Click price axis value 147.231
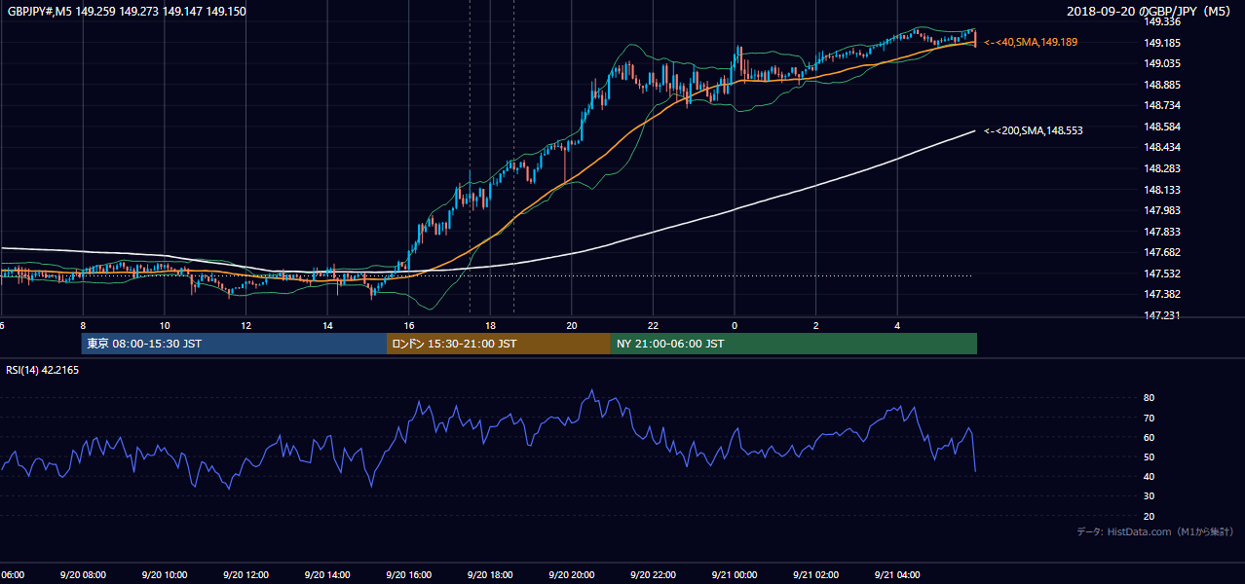The height and width of the screenshot is (584, 1245). (1162, 315)
